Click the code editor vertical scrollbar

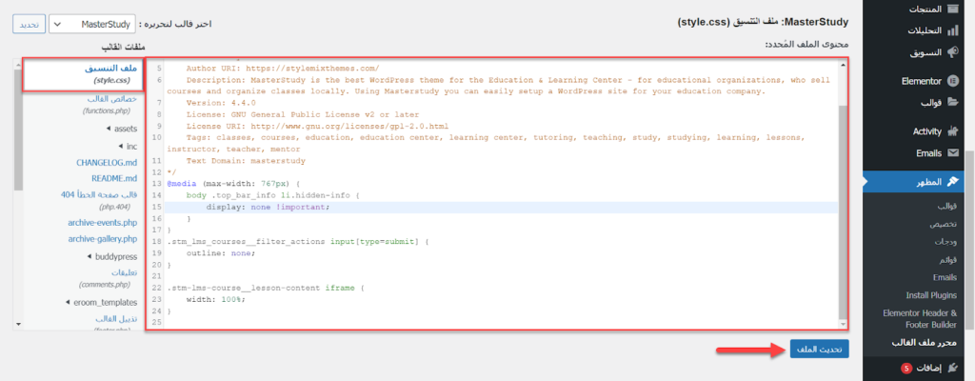[842, 211]
